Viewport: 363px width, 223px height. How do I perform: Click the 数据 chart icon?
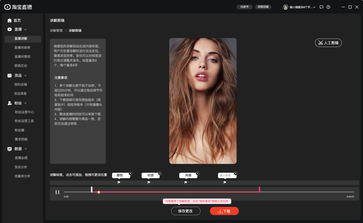click(x=10, y=149)
